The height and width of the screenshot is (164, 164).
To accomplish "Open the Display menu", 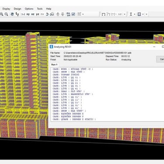I will tap(7, 9).
